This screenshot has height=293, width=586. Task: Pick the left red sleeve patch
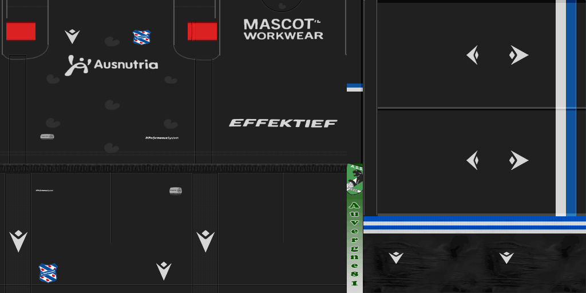tap(21, 31)
